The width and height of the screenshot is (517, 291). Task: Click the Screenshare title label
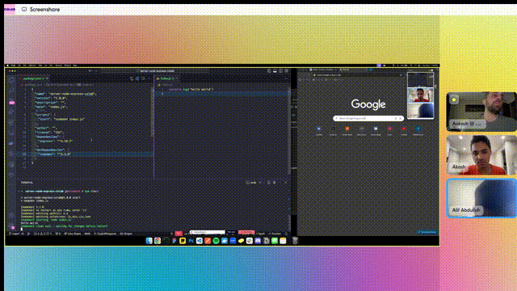coord(44,9)
